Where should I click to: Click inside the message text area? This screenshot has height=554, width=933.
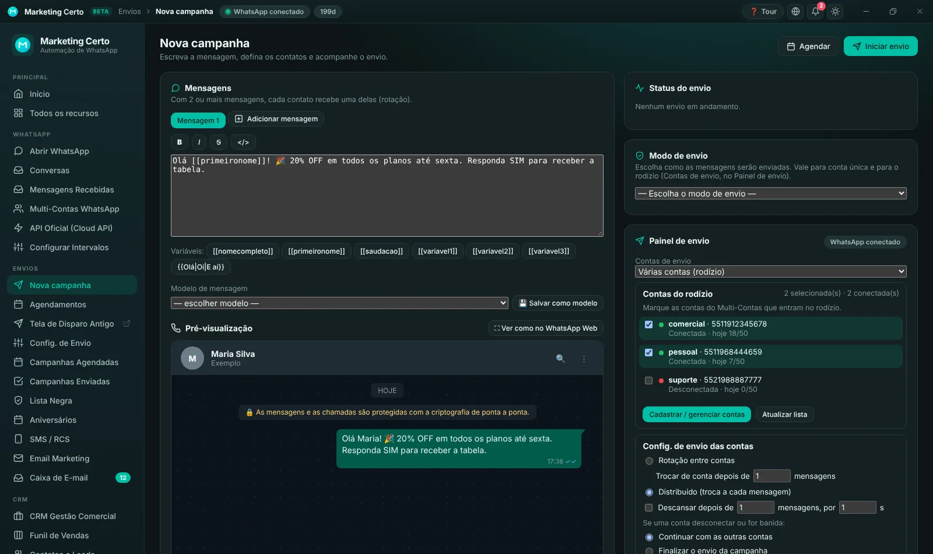387,195
